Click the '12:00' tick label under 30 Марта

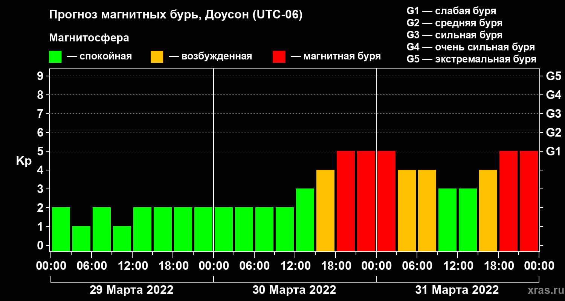[295, 266]
